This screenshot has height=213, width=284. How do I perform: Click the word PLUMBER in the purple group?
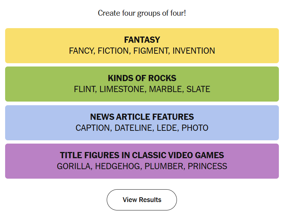coord(164,167)
